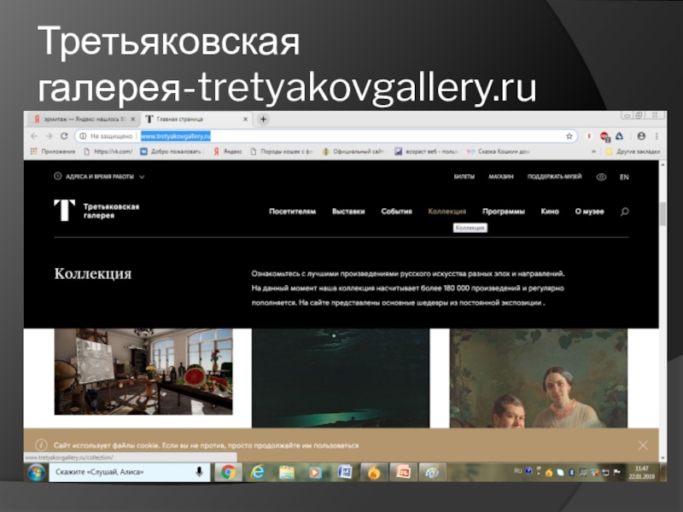The width and height of the screenshot is (683, 512).
Task: Click the Третьяковская галерея logo
Action: coord(96,211)
